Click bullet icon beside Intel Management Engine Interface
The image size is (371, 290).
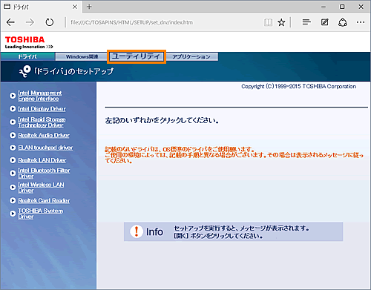pyautogui.click(x=13, y=96)
